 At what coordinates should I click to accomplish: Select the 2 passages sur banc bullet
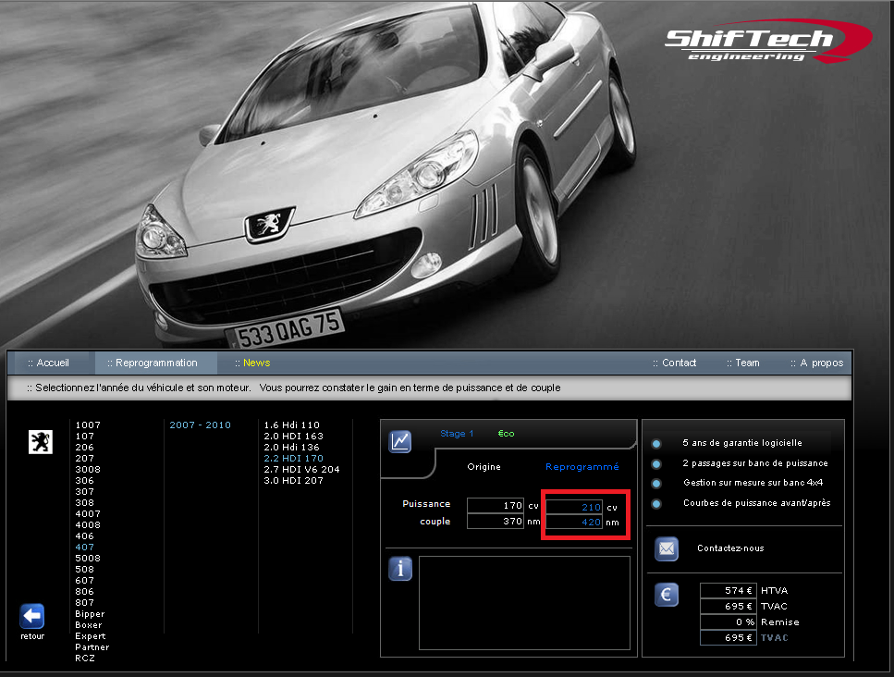pos(656,463)
